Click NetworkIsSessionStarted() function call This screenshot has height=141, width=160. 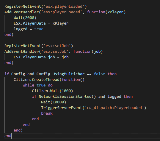tap(67, 97)
